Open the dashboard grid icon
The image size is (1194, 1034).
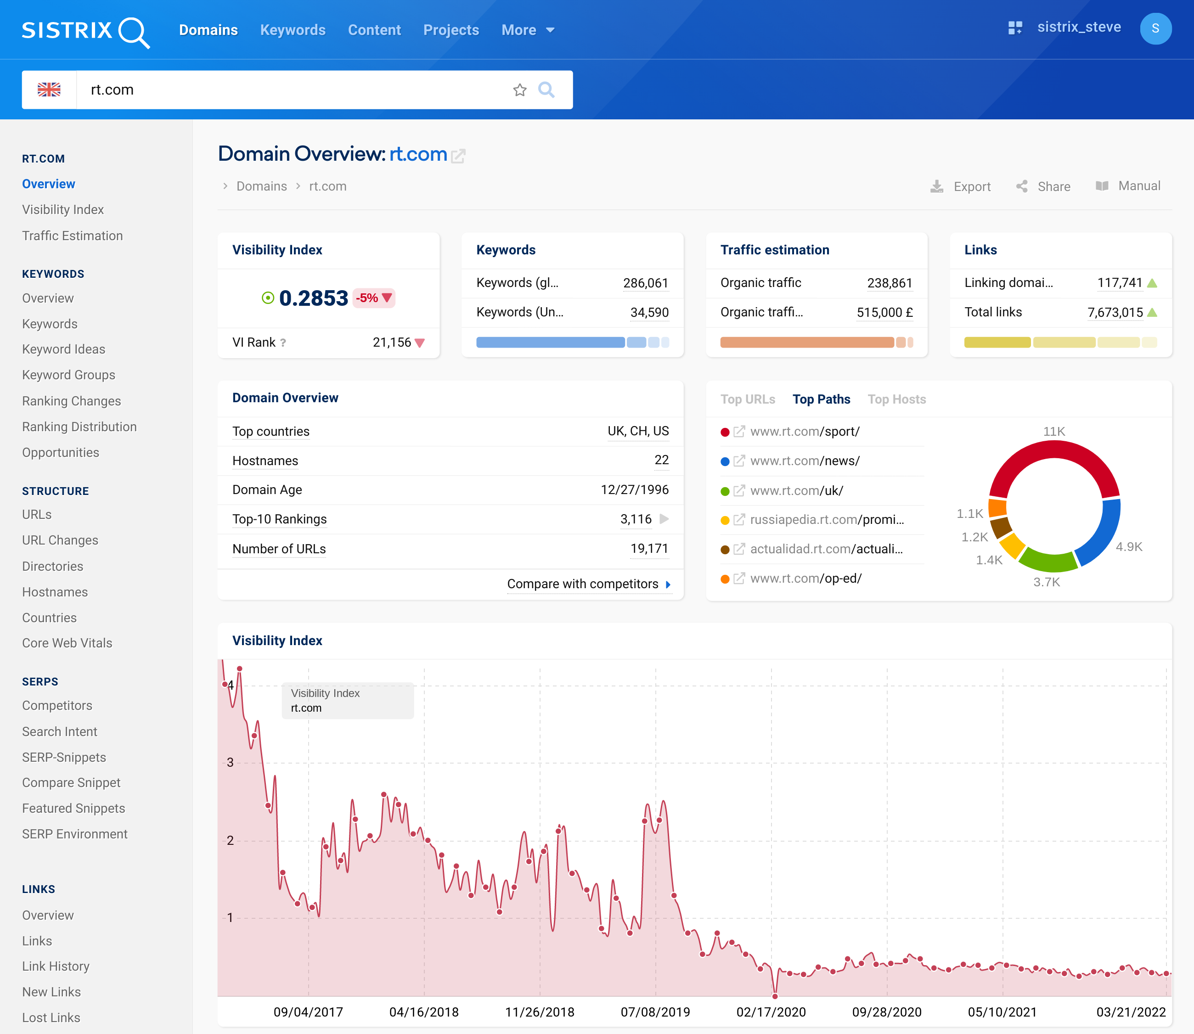tap(1015, 28)
